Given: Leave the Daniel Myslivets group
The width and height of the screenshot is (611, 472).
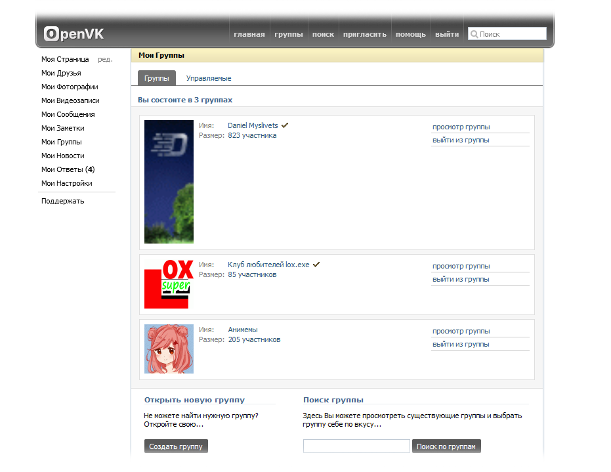Looking at the screenshot, I should pos(461,140).
